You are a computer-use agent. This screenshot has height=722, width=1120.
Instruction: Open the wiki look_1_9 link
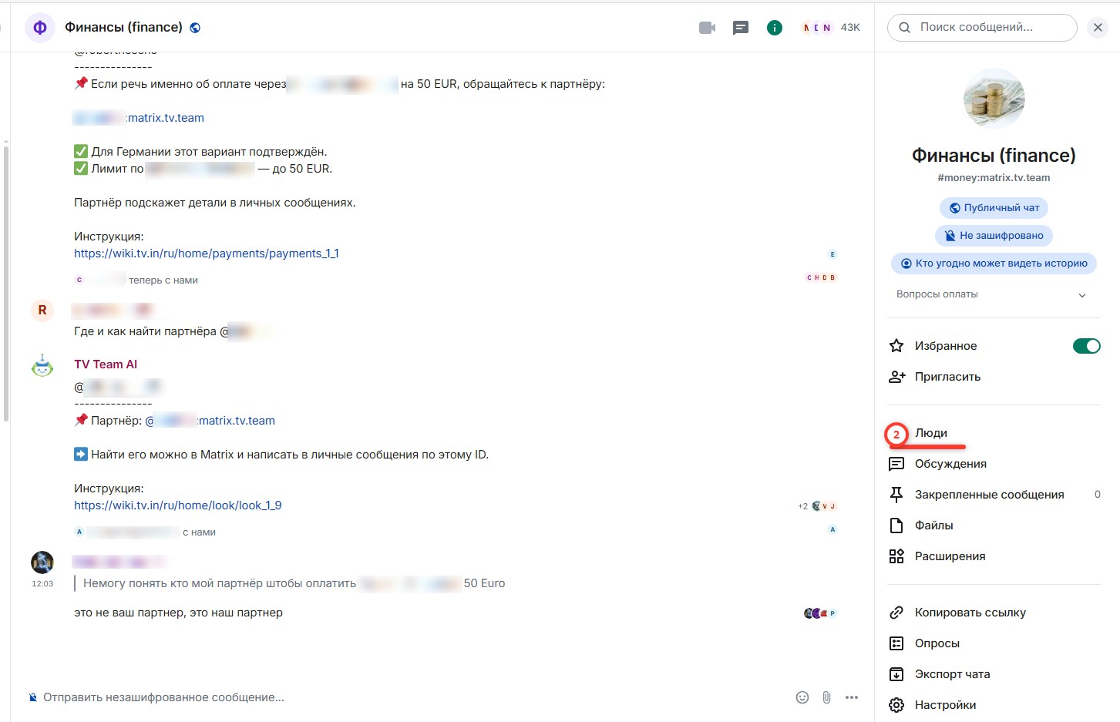coord(178,505)
